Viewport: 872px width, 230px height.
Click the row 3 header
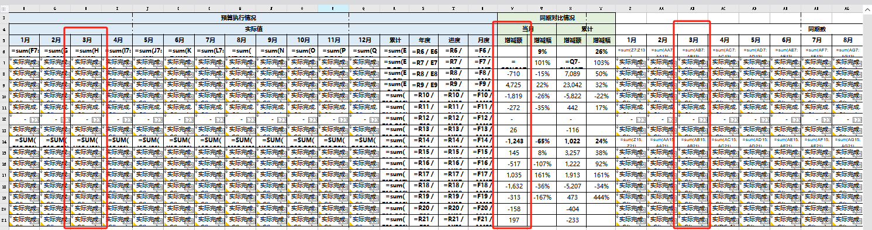(4, 18)
